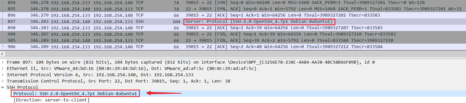Click the Frame 897 summary text
Viewport: 466px width, 103px height.
coord(191,62)
